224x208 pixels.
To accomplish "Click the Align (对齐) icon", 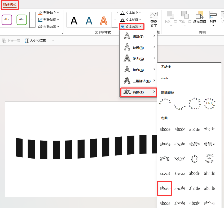I will pos(213,17).
